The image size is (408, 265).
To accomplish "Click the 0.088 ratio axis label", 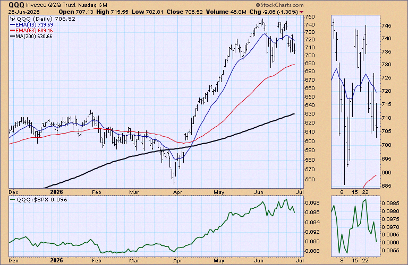I will point(311,251).
